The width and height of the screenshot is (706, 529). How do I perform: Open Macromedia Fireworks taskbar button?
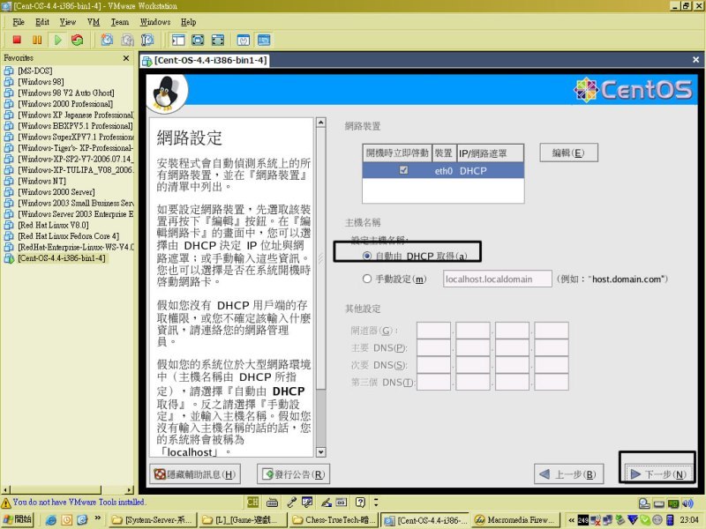tap(515, 520)
